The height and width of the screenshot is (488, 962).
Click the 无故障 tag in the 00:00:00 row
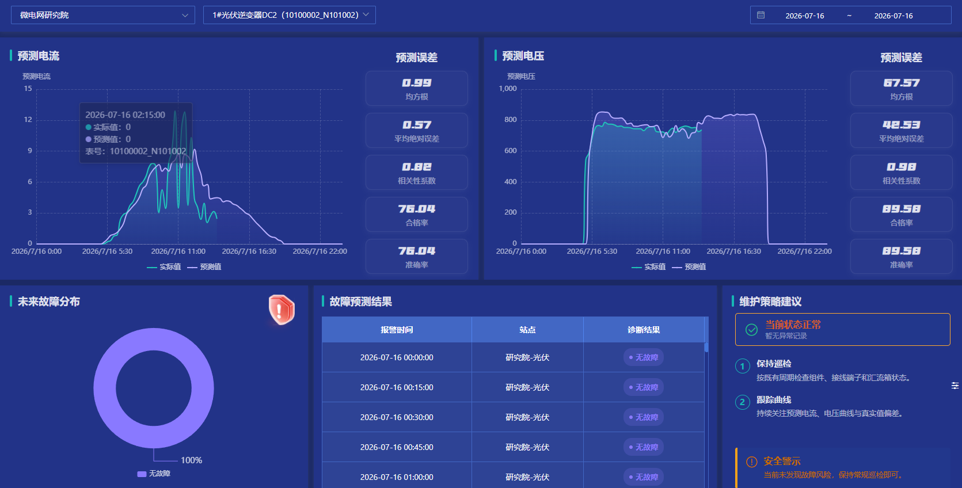[644, 357]
